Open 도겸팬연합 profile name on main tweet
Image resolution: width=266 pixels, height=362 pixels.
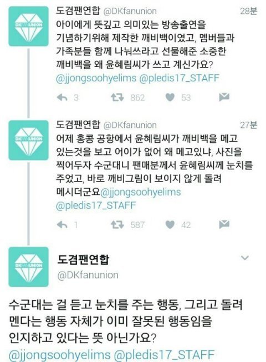pos(83,260)
